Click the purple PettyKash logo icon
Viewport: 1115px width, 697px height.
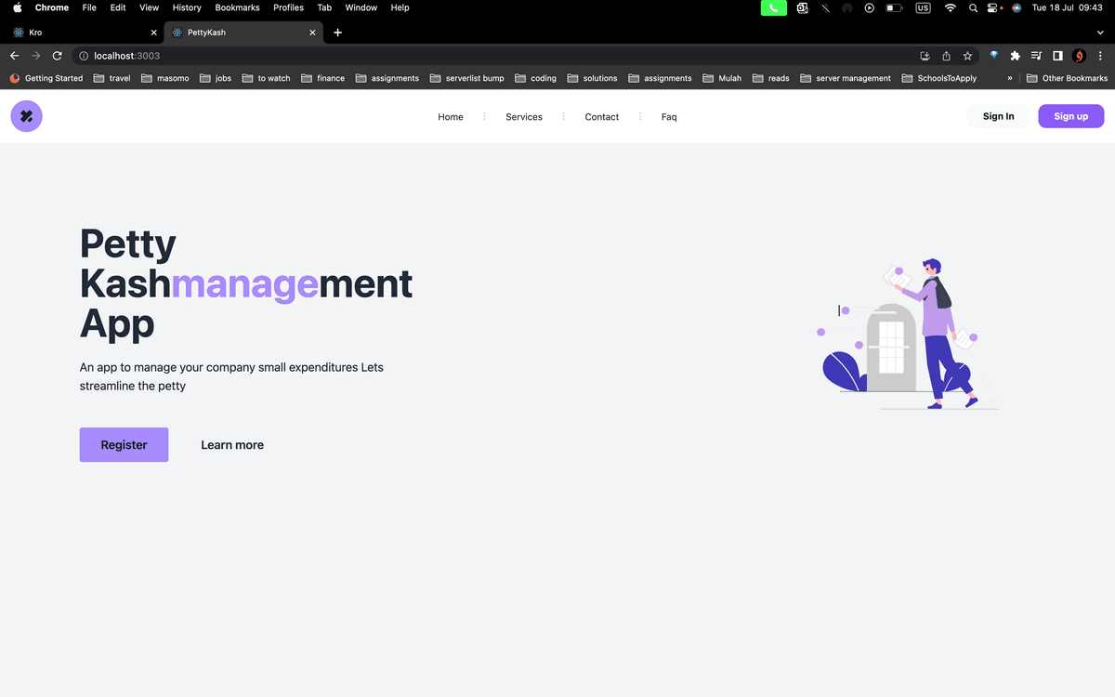click(26, 116)
